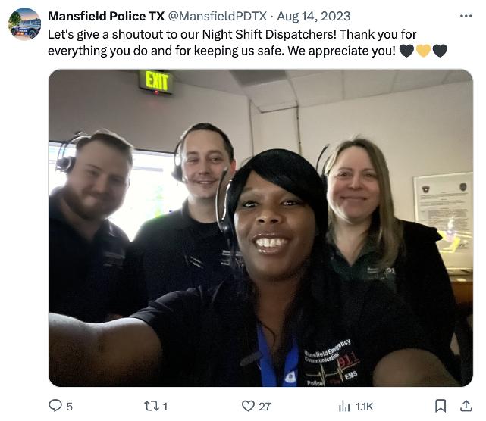Click the retweet count 1
Screen dimensions: 486x421
pyautogui.click(x=165, y=407)
